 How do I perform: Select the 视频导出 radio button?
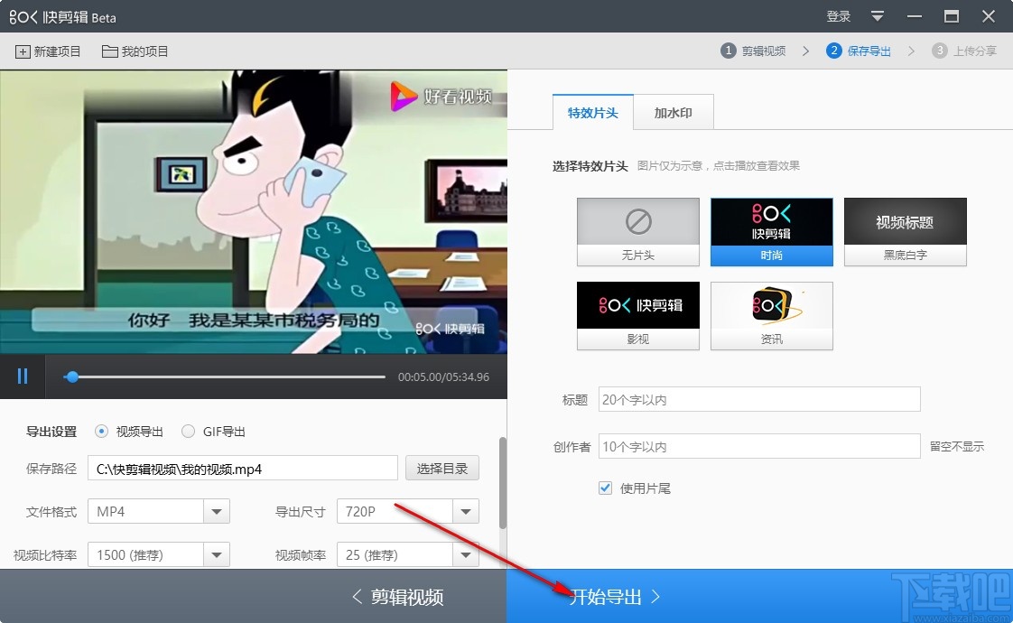[101, 432]
